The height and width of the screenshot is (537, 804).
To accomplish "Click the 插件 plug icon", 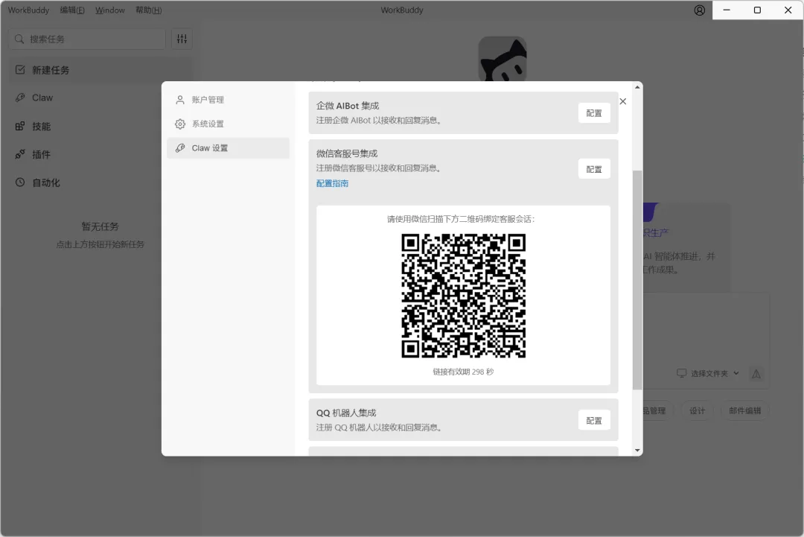I will pyautogui.click(x=20, y=154).
